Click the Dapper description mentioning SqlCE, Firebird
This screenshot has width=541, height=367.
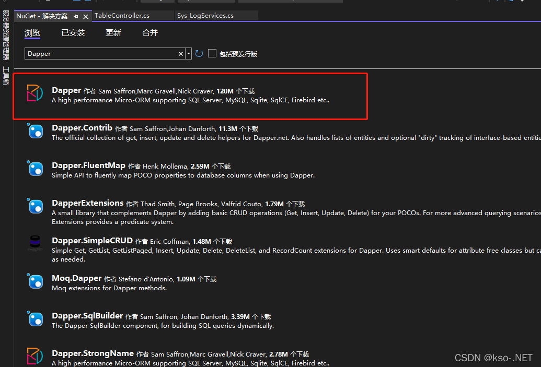(190, 100)
